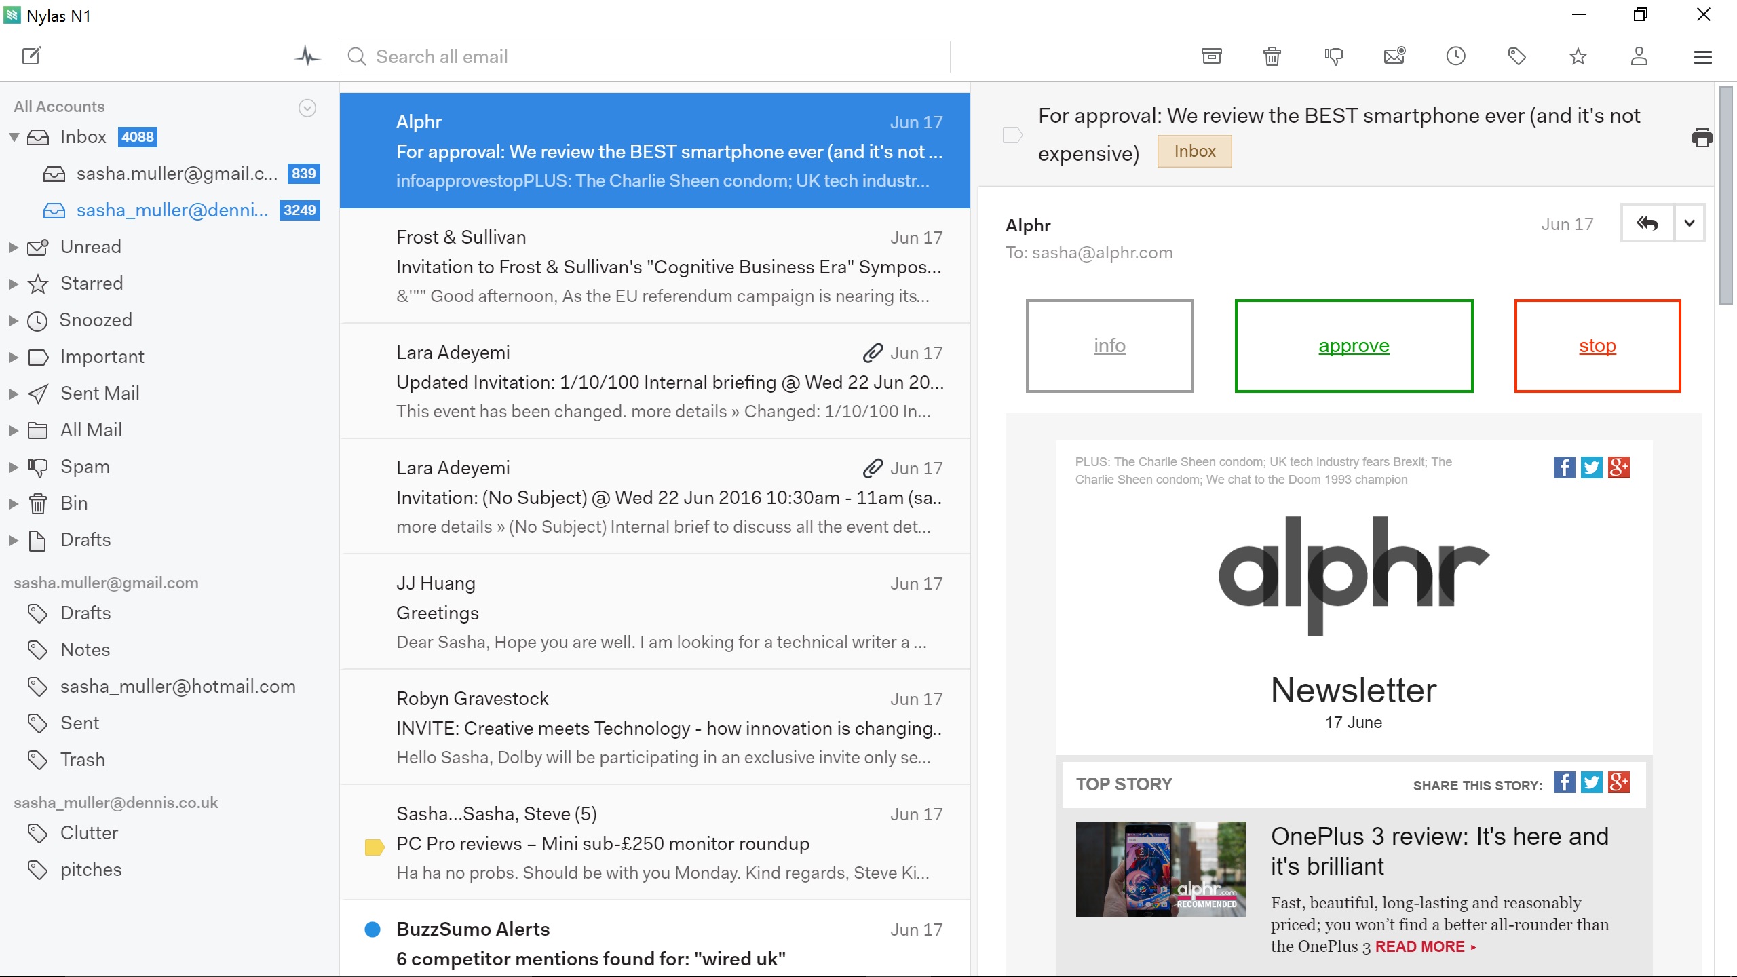Apply a label with tag icon
This screenshot has width=1737, height=977.
tap(1516, 56)
